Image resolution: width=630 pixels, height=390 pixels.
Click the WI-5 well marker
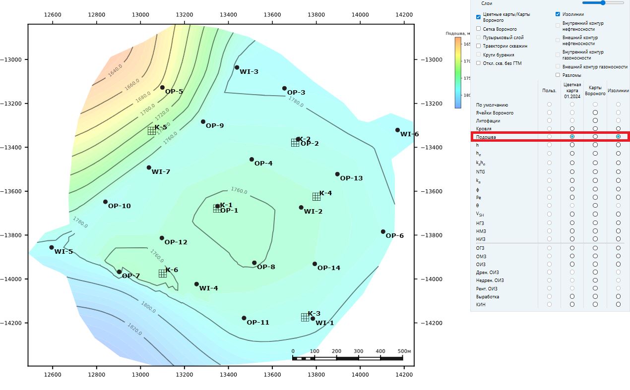click(x=52, y=247)
